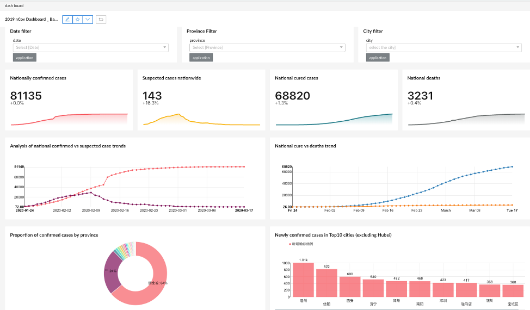This screenshot has height=310, width=530.
Task: Click 'Nationally confirmed cases' card title
Action: 38,78
